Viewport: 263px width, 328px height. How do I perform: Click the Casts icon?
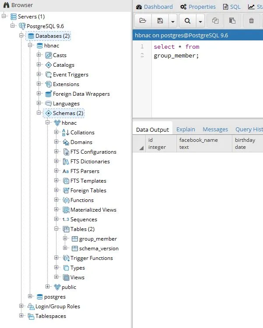[x=48, y=55]
